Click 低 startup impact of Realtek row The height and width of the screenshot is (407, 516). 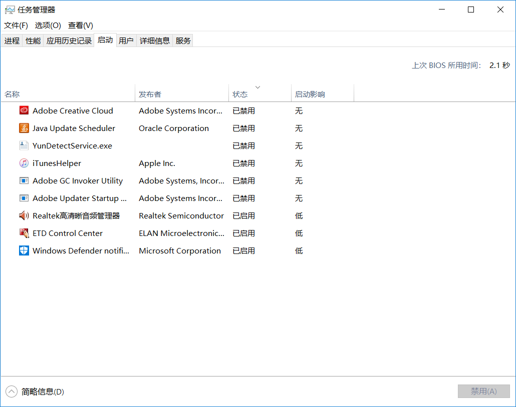point(299,215)
